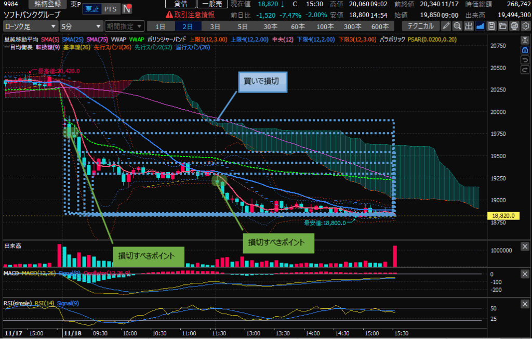This screenshot has height=339, width=532.
Task: Open the folder icon to load chart
Action: click(502, 26)
